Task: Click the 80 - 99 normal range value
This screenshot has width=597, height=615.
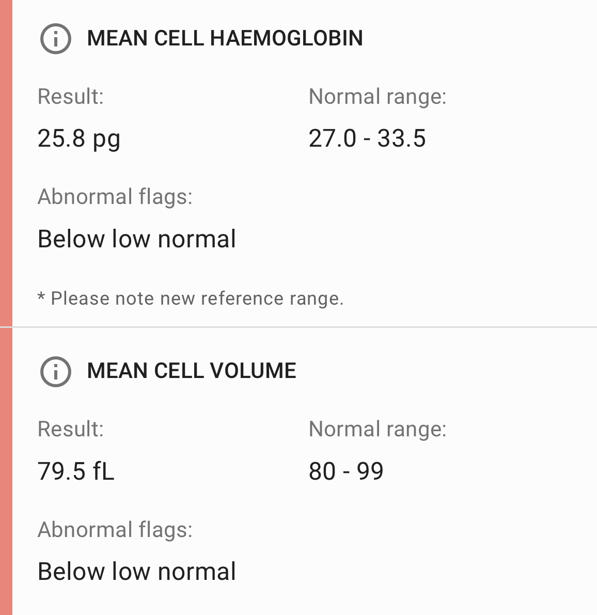Action: click(346, 471)
